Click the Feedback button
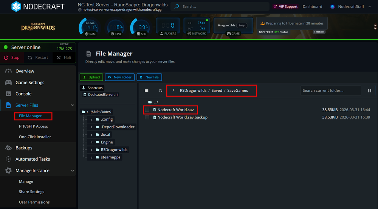The image size is (378, 209). [x=319, y=32]
